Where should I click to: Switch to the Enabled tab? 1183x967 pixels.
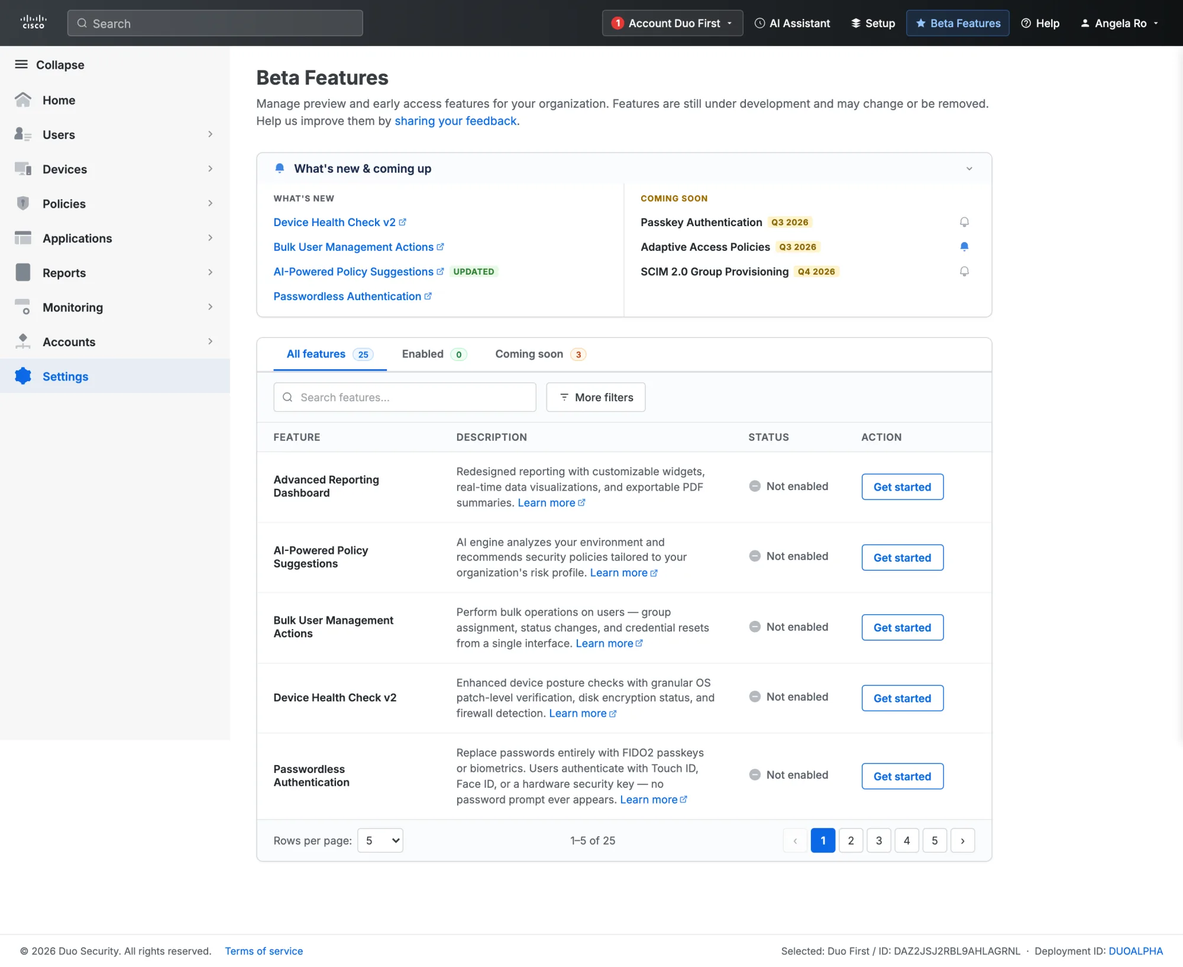point(434,354)
